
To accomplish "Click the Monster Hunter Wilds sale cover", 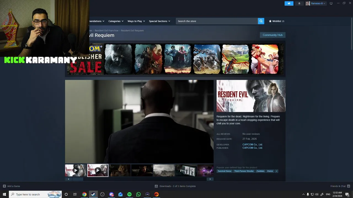I will coord(207,59).
